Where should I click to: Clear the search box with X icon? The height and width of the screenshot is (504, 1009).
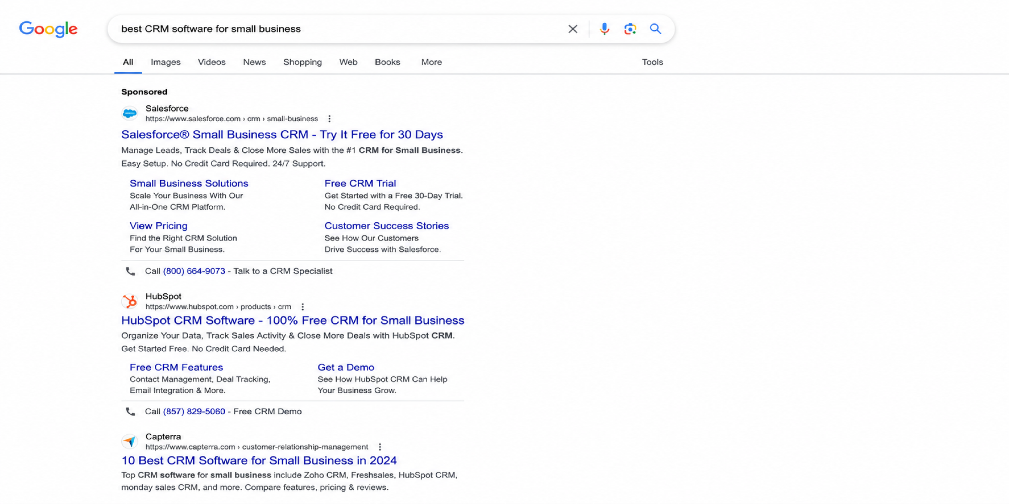coord(573,29)
